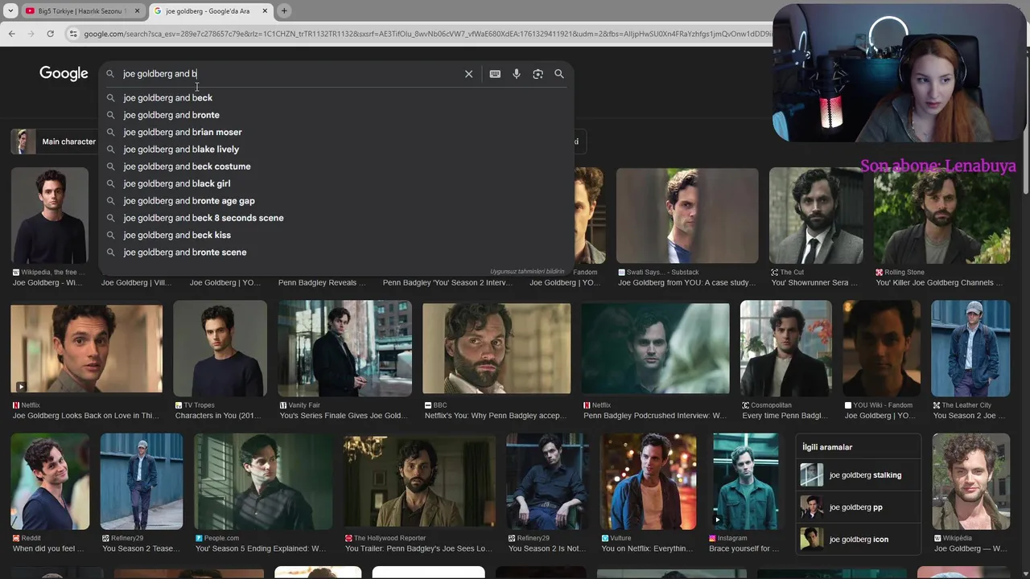Open The Leather City Season 2 image
Screen dimensions: 1030x579
pos(970,348)
